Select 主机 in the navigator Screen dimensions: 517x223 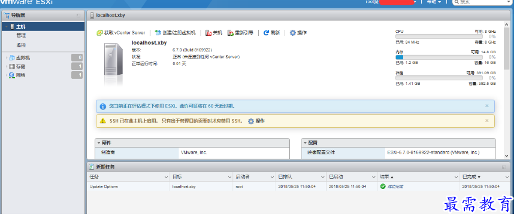[43, 27]
